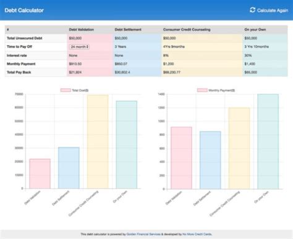Screen dimensions: 293x239
Task: Toggle the Monthly Payment($) legend swatch
Action: (202, 90)
